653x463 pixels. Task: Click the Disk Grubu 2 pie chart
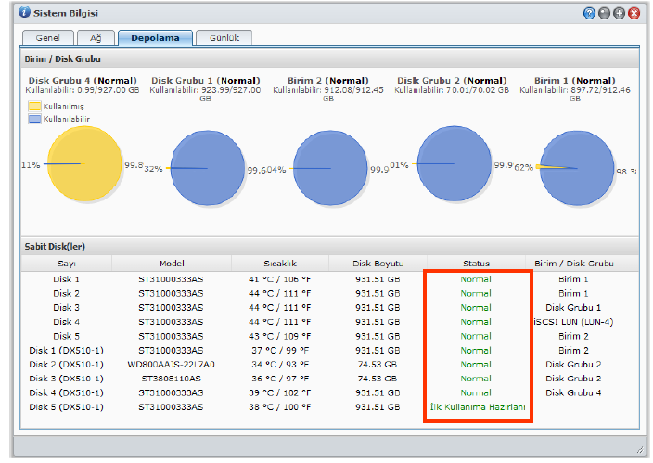(x=452, y=164)
